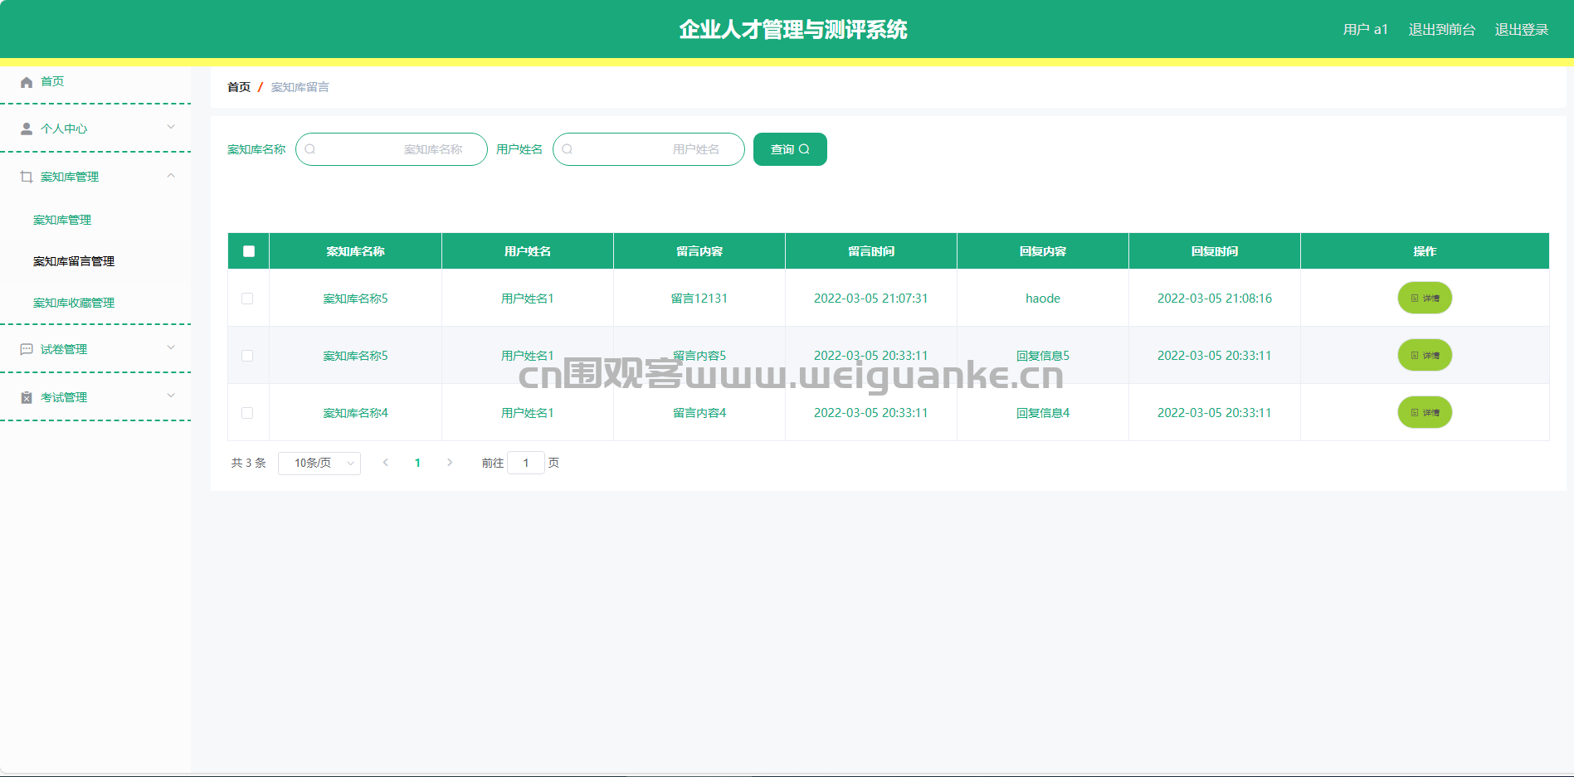Viewport: 1574px width, 777px height.
Task: Click the 企业人才管理与测评系统 title
Action: (793, 30)
